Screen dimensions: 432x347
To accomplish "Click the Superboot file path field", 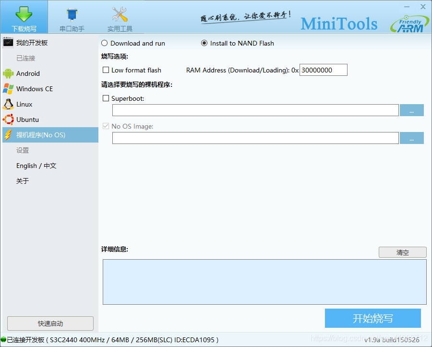I will pyautogui.click(x=255, y=110).
